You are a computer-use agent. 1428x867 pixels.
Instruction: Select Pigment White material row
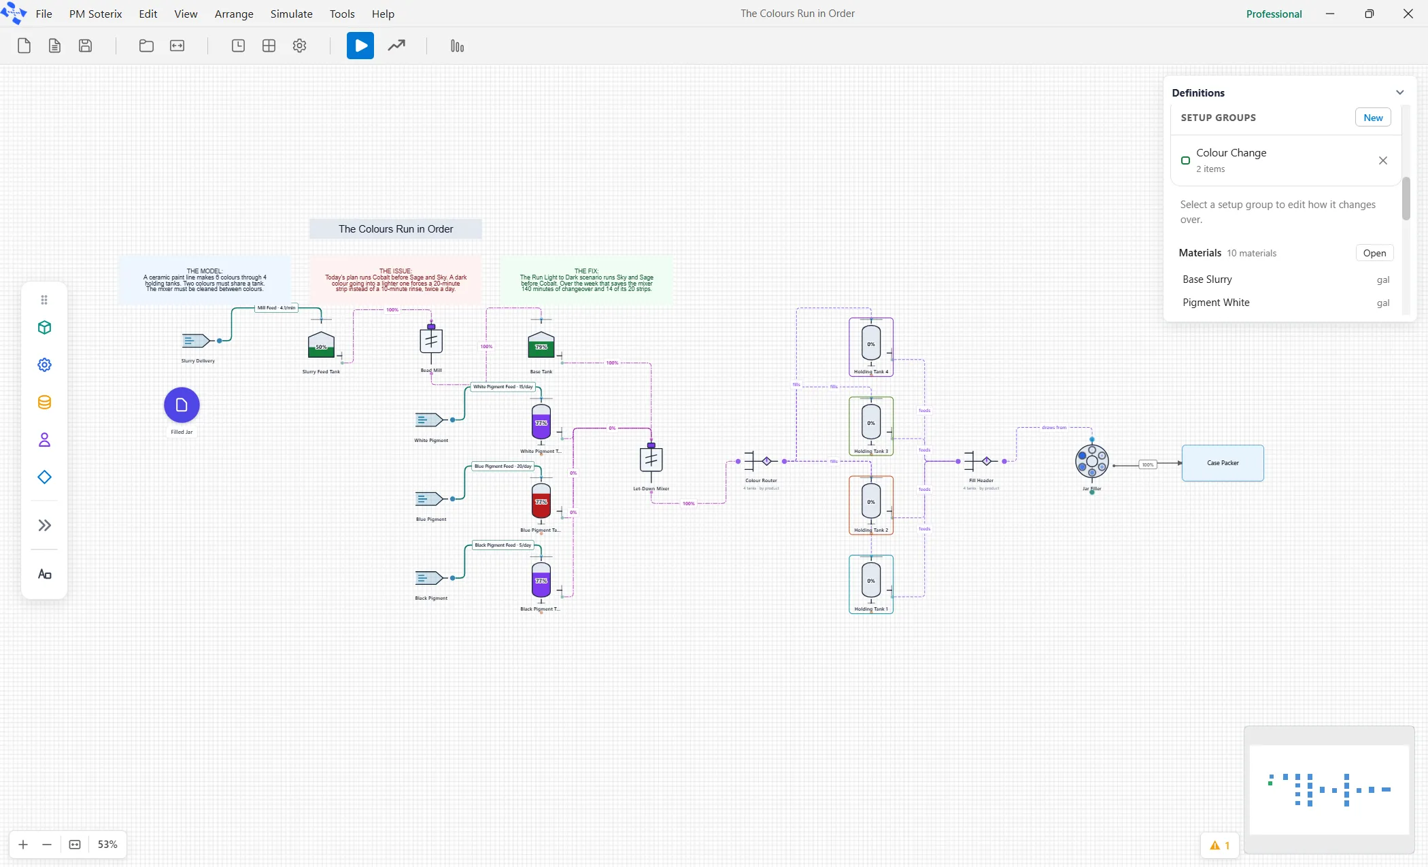1285,303
